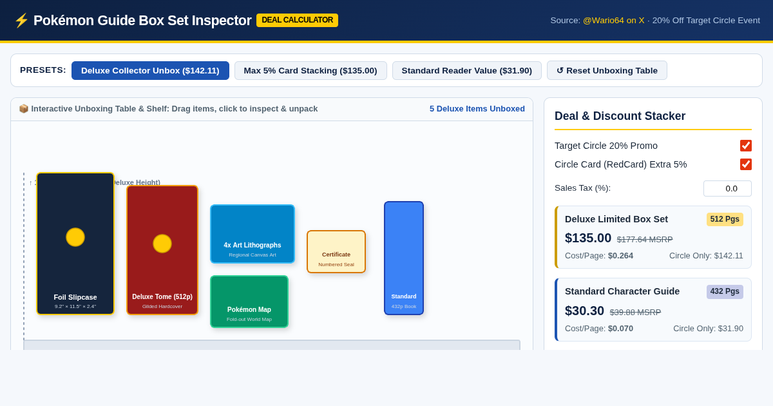The height and width of the screenshot is (406, 773).
Task: Click the Pokémon Guide Box Set Inspector title
Action: tap(142, 21)
